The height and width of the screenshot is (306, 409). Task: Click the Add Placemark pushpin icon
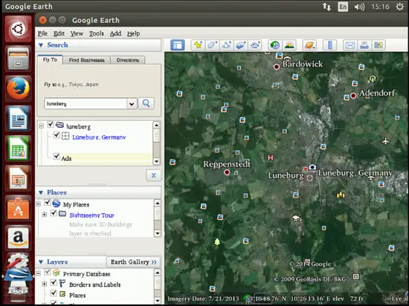(x=198, y=45)
